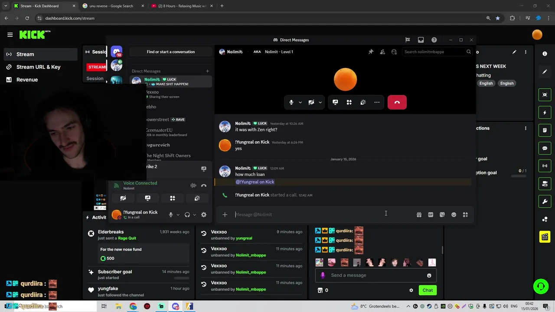Toggle mute on user panel microphone
Screen dimensions: 555x312
click(171, 214)
